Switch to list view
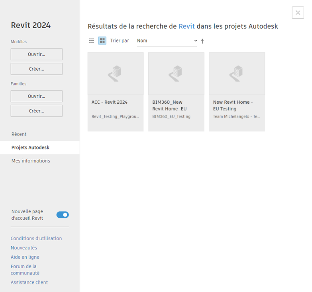 point(92,41)
